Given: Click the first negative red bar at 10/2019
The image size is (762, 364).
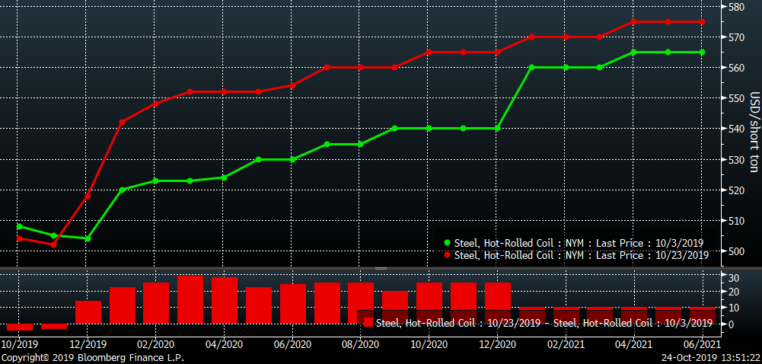Looking at the screenshot, I should tap(19, 327).
